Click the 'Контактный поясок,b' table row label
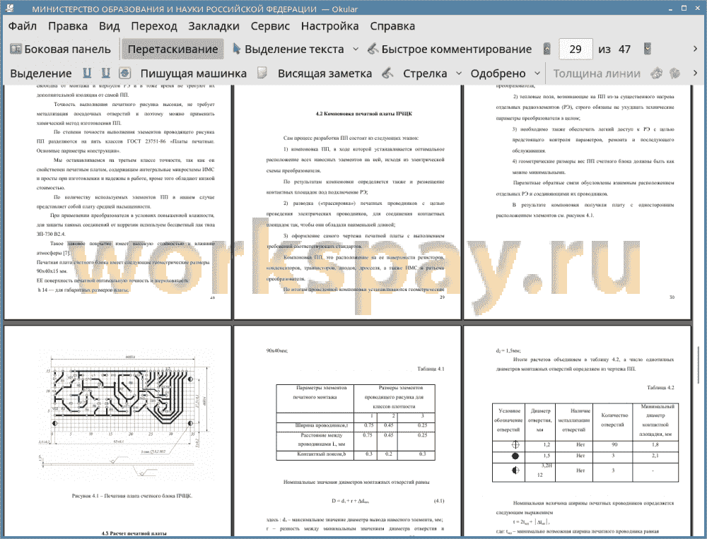This screenshot has height=539, width=707. click(x=322, y=454)
